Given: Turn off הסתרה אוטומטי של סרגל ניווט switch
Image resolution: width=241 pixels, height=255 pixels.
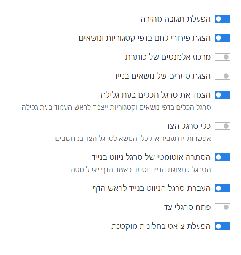Looking at the screenshot, I should click(222, 157).
